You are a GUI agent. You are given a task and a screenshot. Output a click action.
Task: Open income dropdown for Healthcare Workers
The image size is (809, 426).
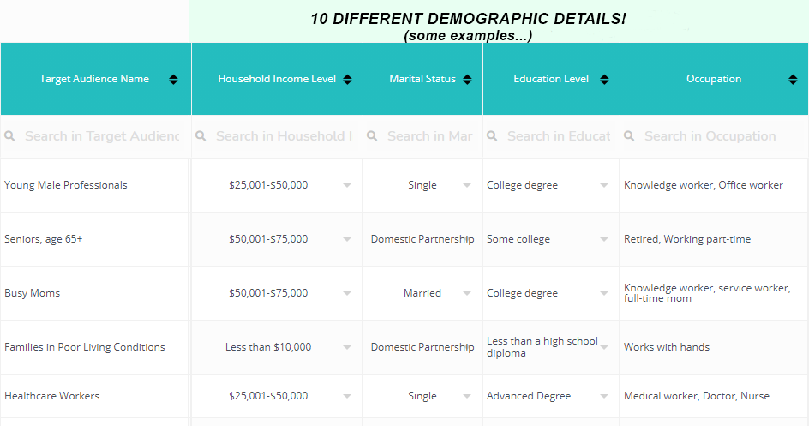coord(347,397)
